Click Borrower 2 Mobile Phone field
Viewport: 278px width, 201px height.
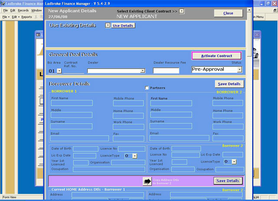click(228, 103)
